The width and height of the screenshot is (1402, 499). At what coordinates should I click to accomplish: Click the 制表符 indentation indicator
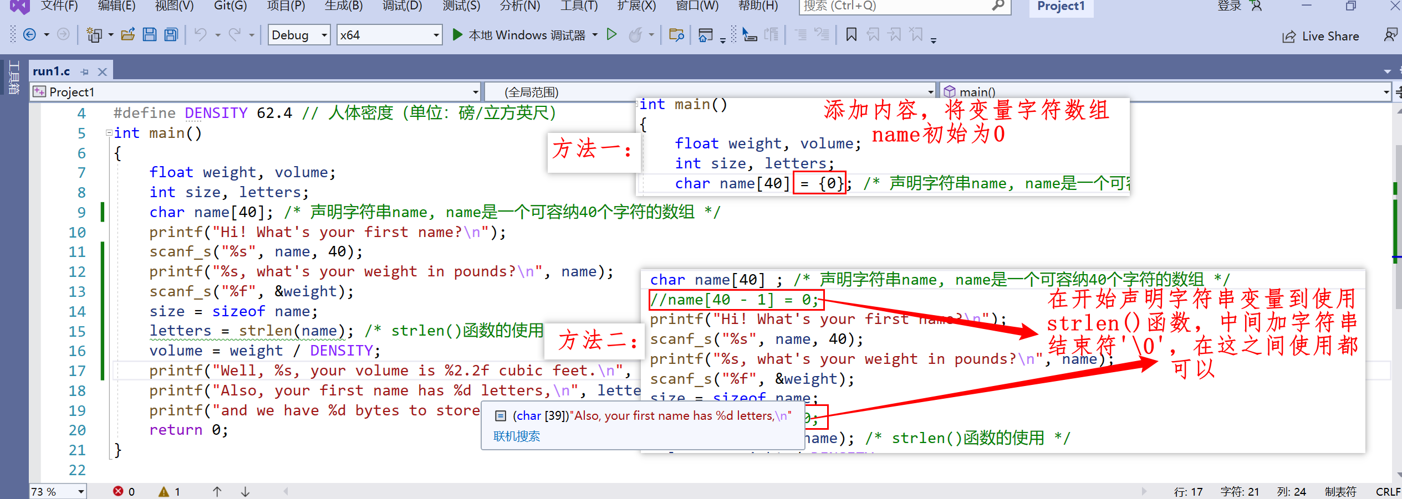(x=1340, y=491)
